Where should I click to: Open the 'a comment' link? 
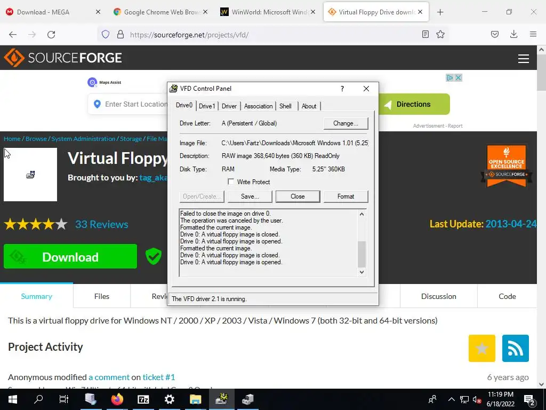(109, 377)
